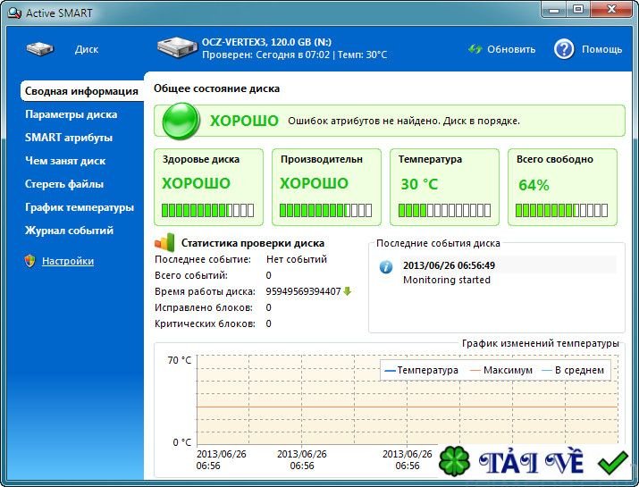Click the Диск selector label
The image size is (639, 487).
[x=87, y=49]
